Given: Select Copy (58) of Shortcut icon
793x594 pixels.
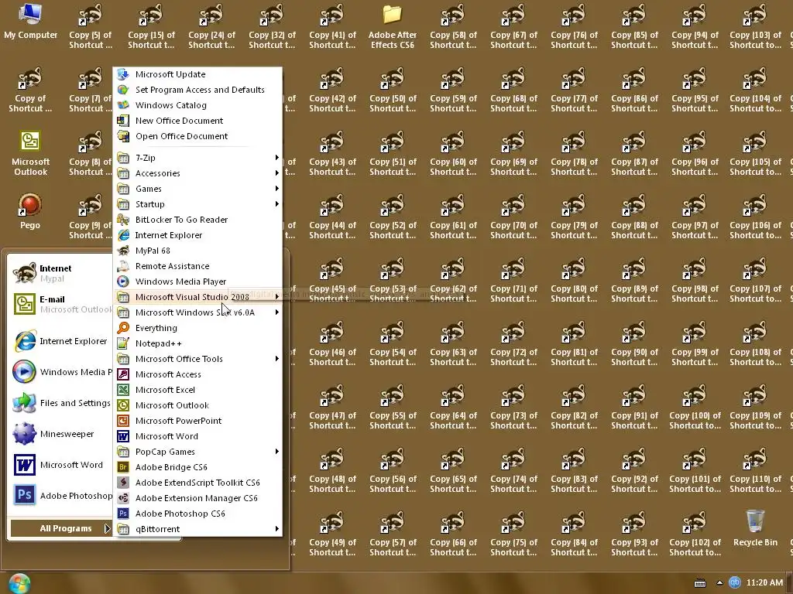Looking at the screenshot, I should (x=453, y=27).
